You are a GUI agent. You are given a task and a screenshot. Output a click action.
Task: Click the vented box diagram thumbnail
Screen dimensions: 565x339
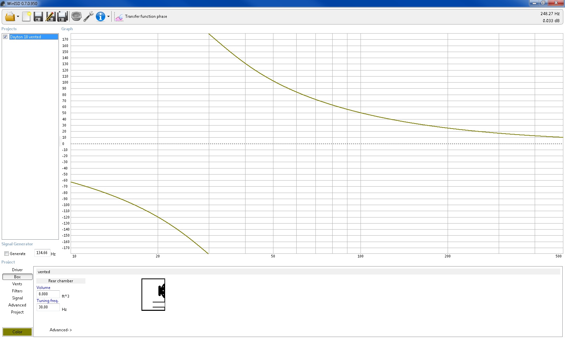pos(153,295)
